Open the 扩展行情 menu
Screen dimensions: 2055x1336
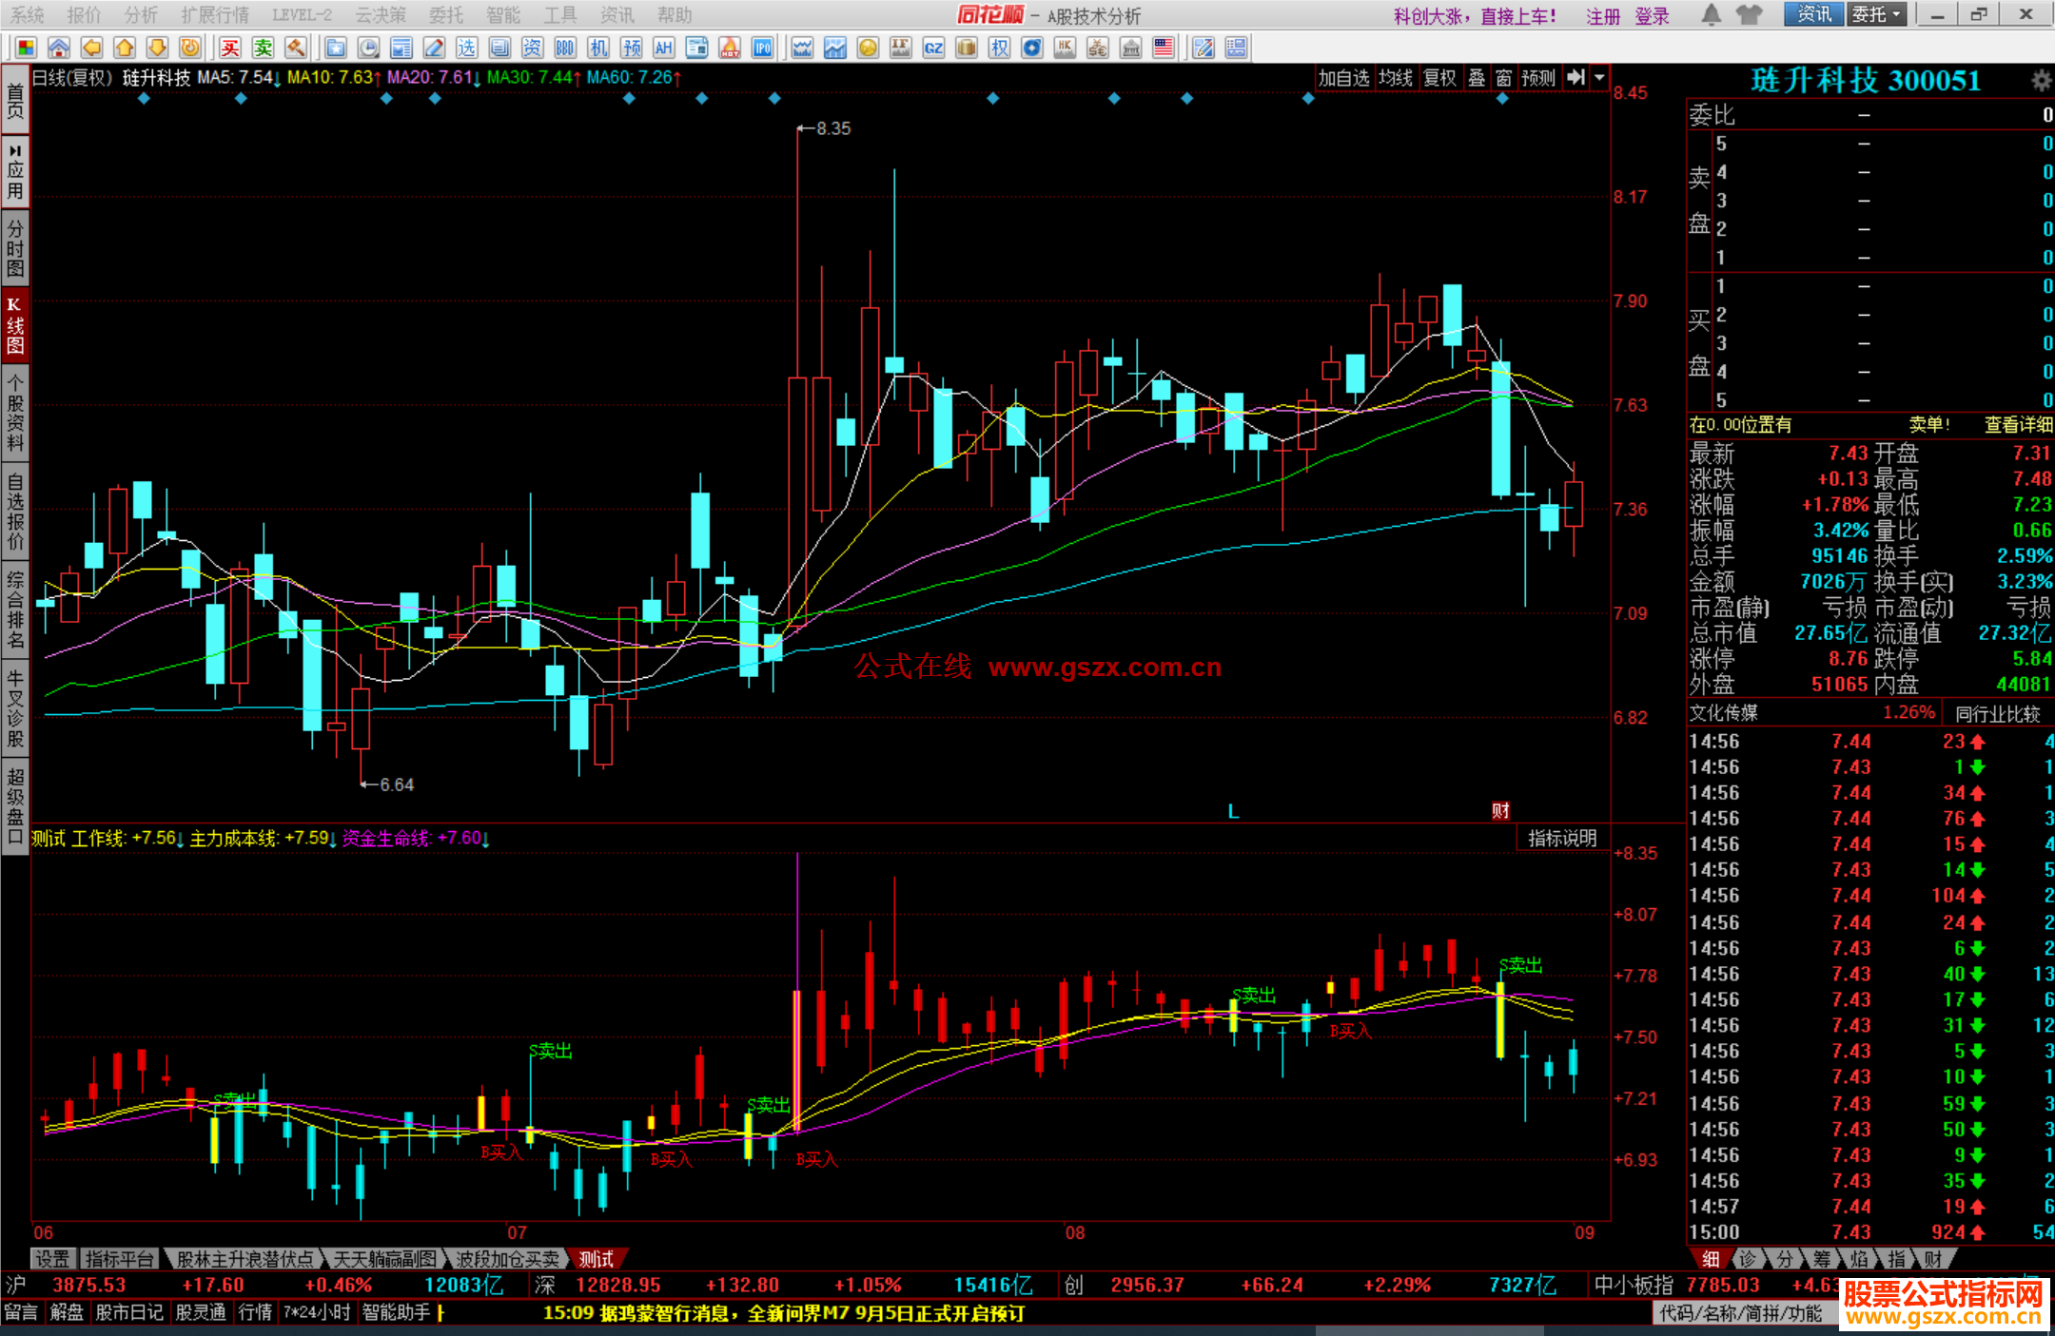[215, 15]
